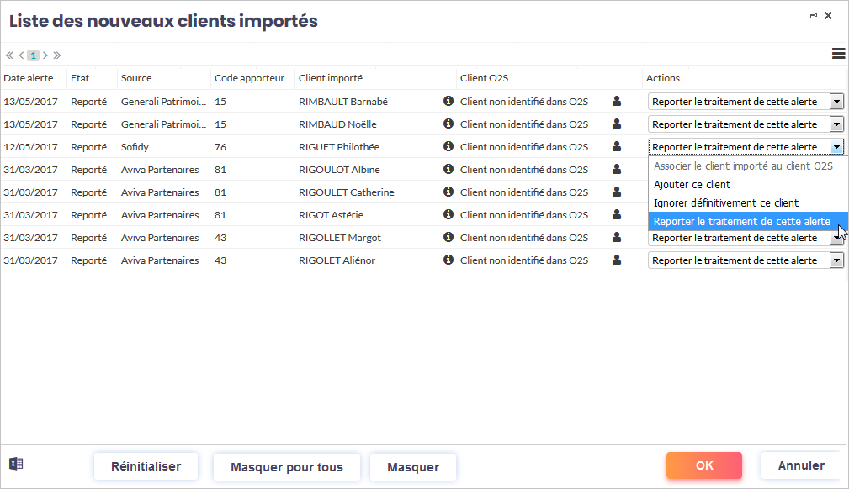
Task: Click the Annuler button
Action: click(800, 465)
